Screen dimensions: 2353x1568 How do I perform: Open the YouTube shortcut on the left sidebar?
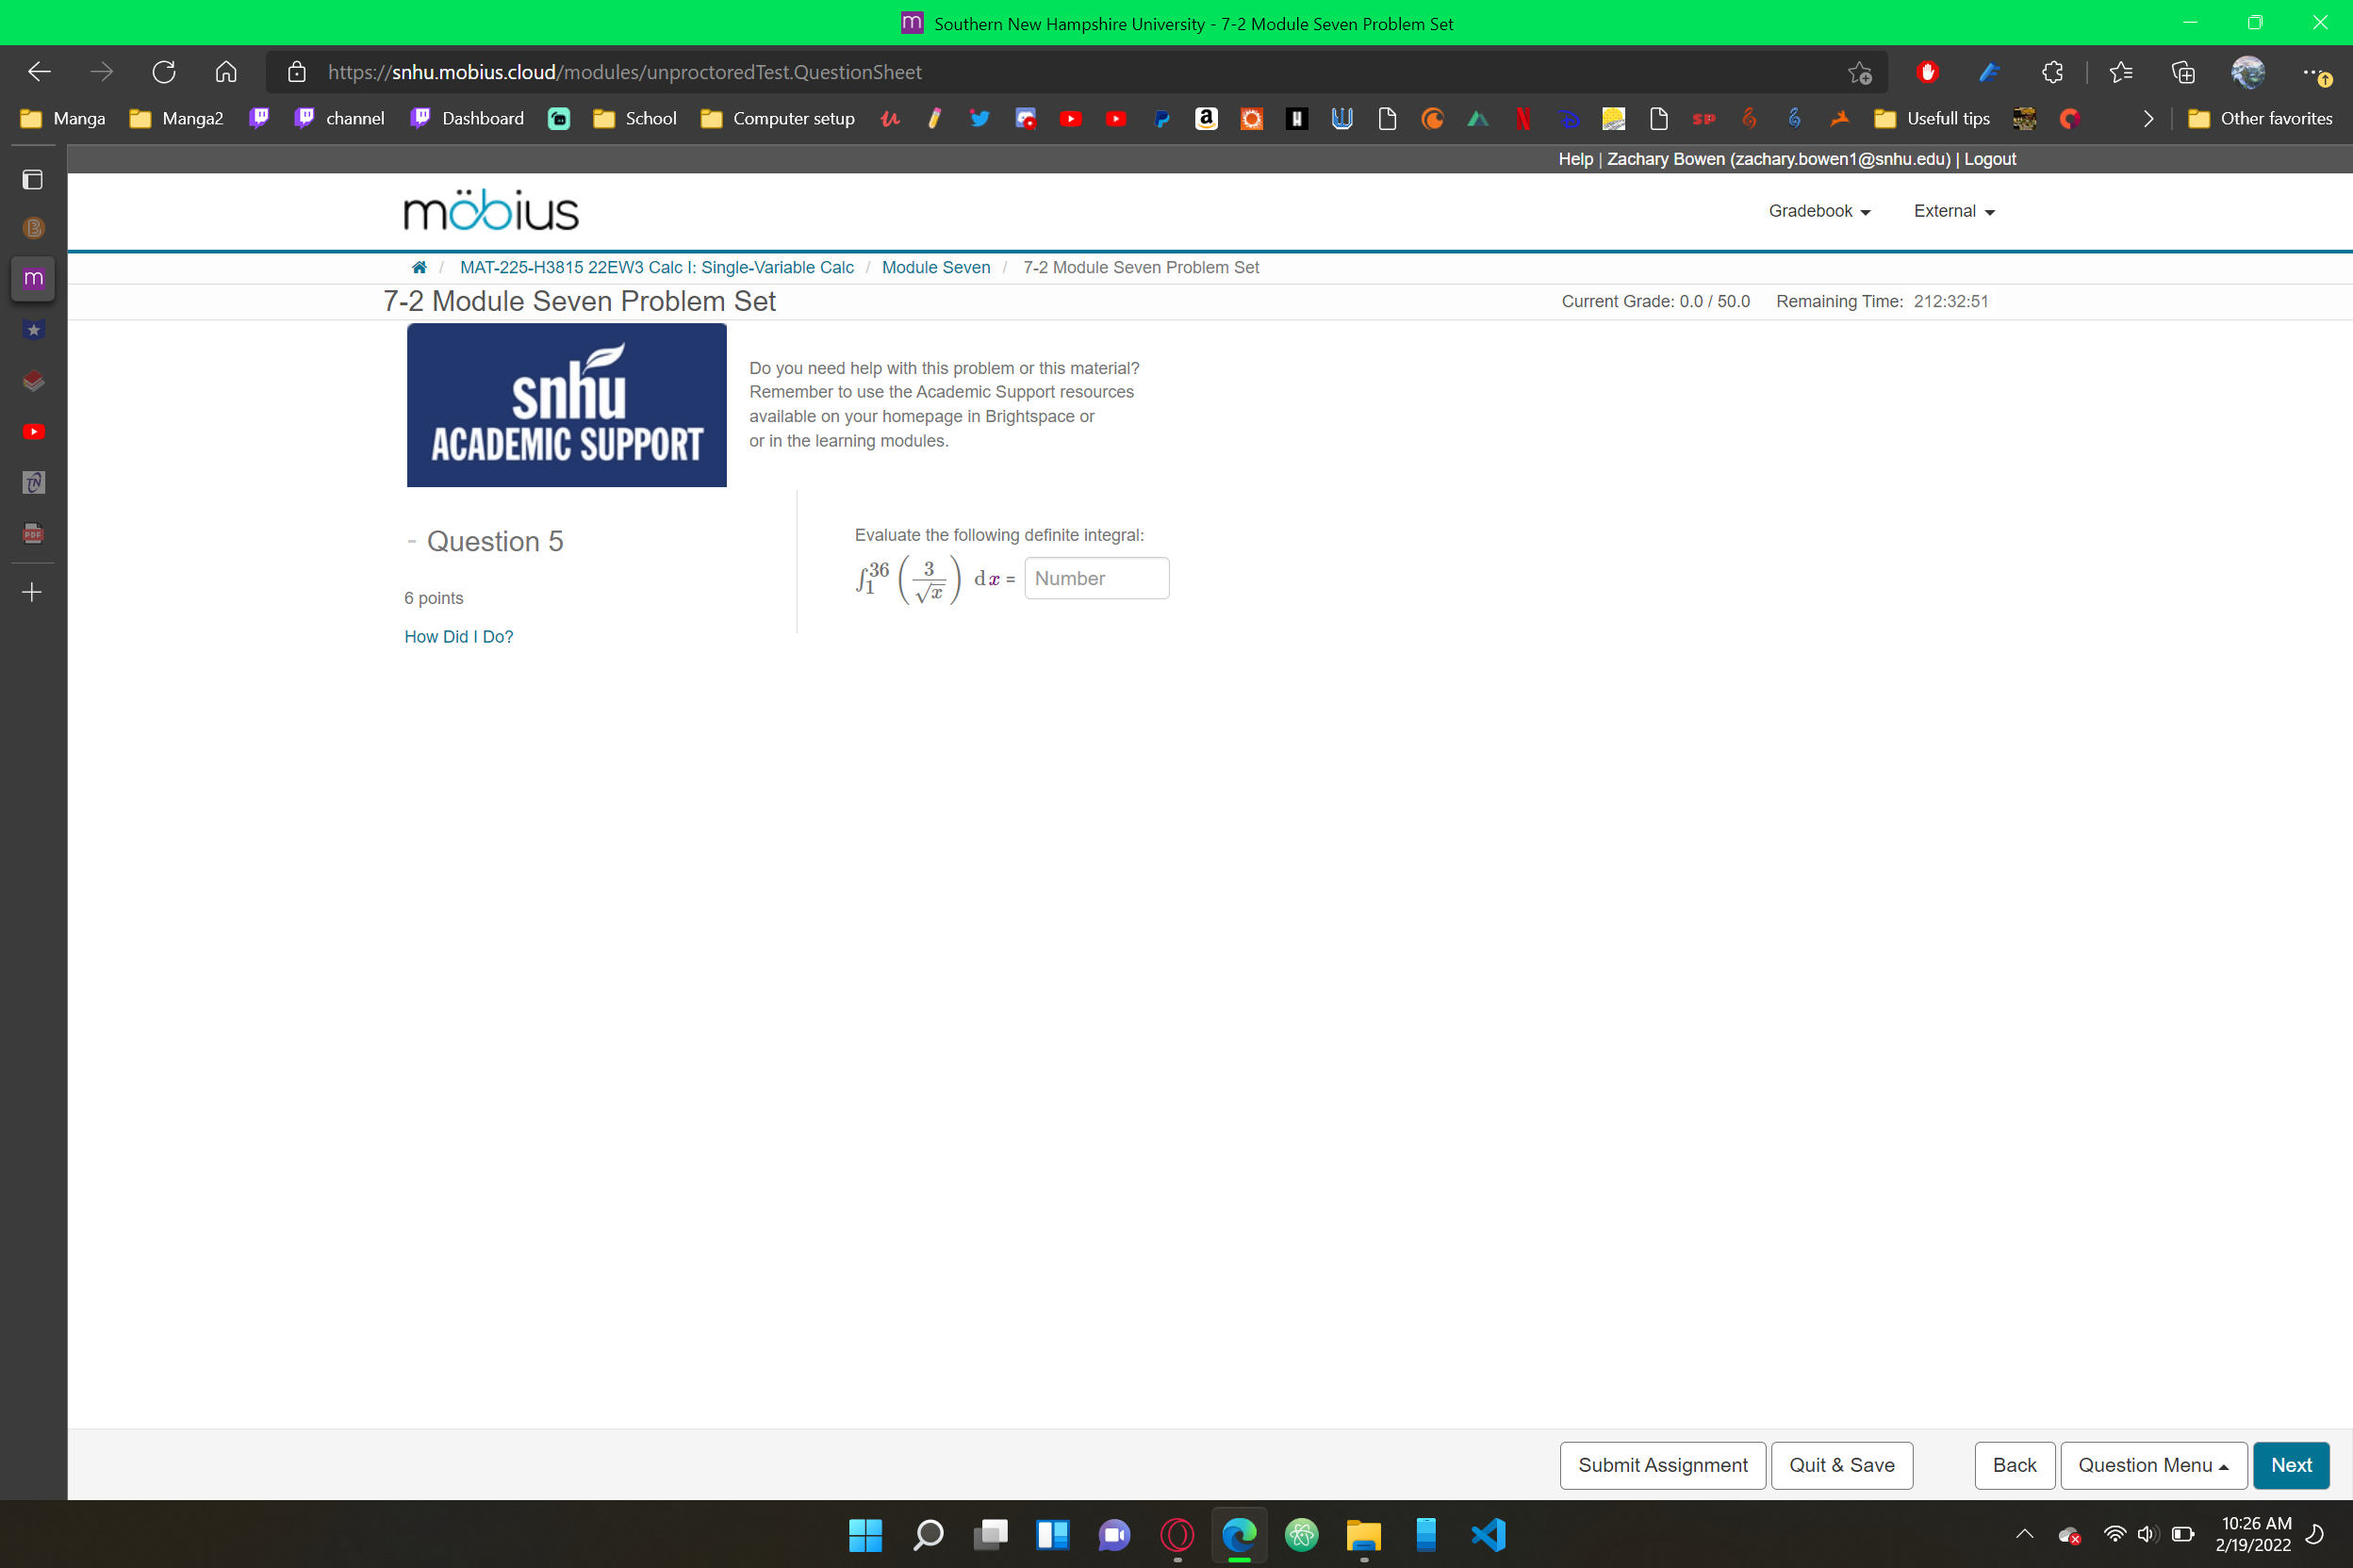[x=33, y=431]
